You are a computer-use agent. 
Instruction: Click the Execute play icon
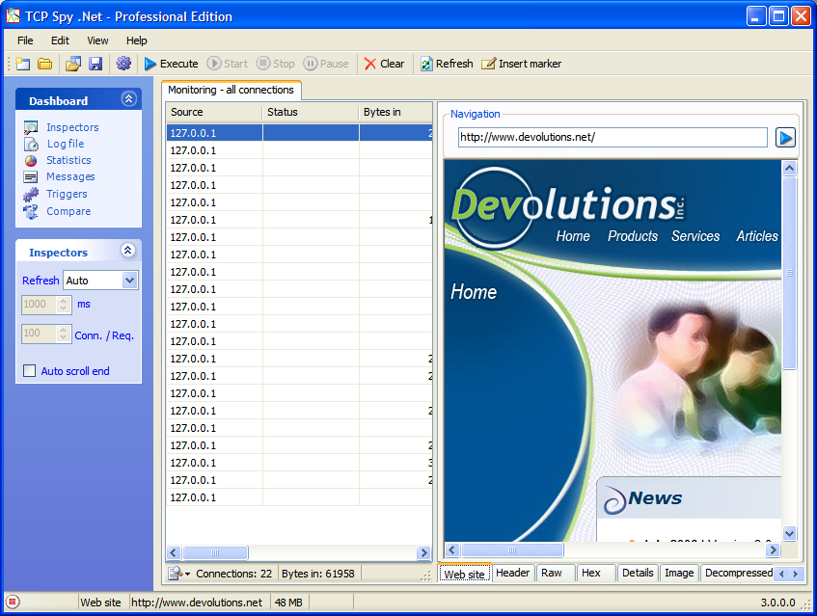click(x=150, y=64)
